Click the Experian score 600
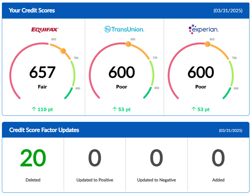Screen dimensions: 252x195 coord(201,72)
